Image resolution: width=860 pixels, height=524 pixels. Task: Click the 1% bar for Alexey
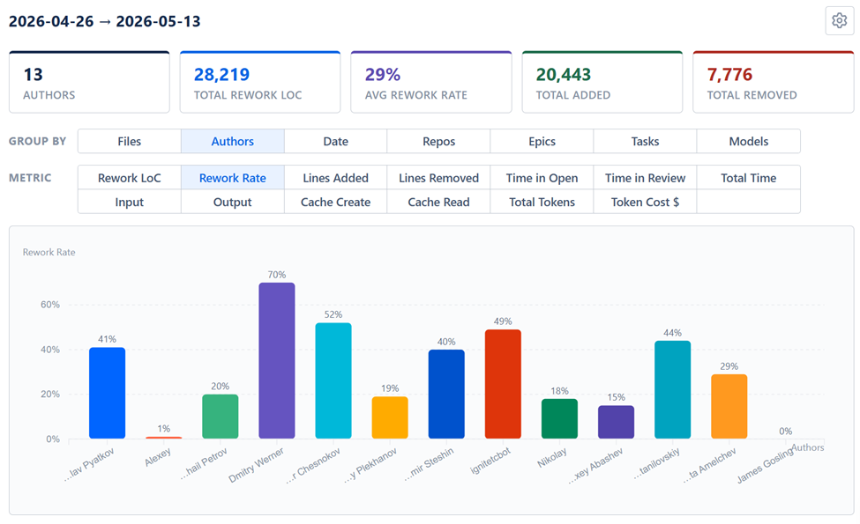point(163,438)
